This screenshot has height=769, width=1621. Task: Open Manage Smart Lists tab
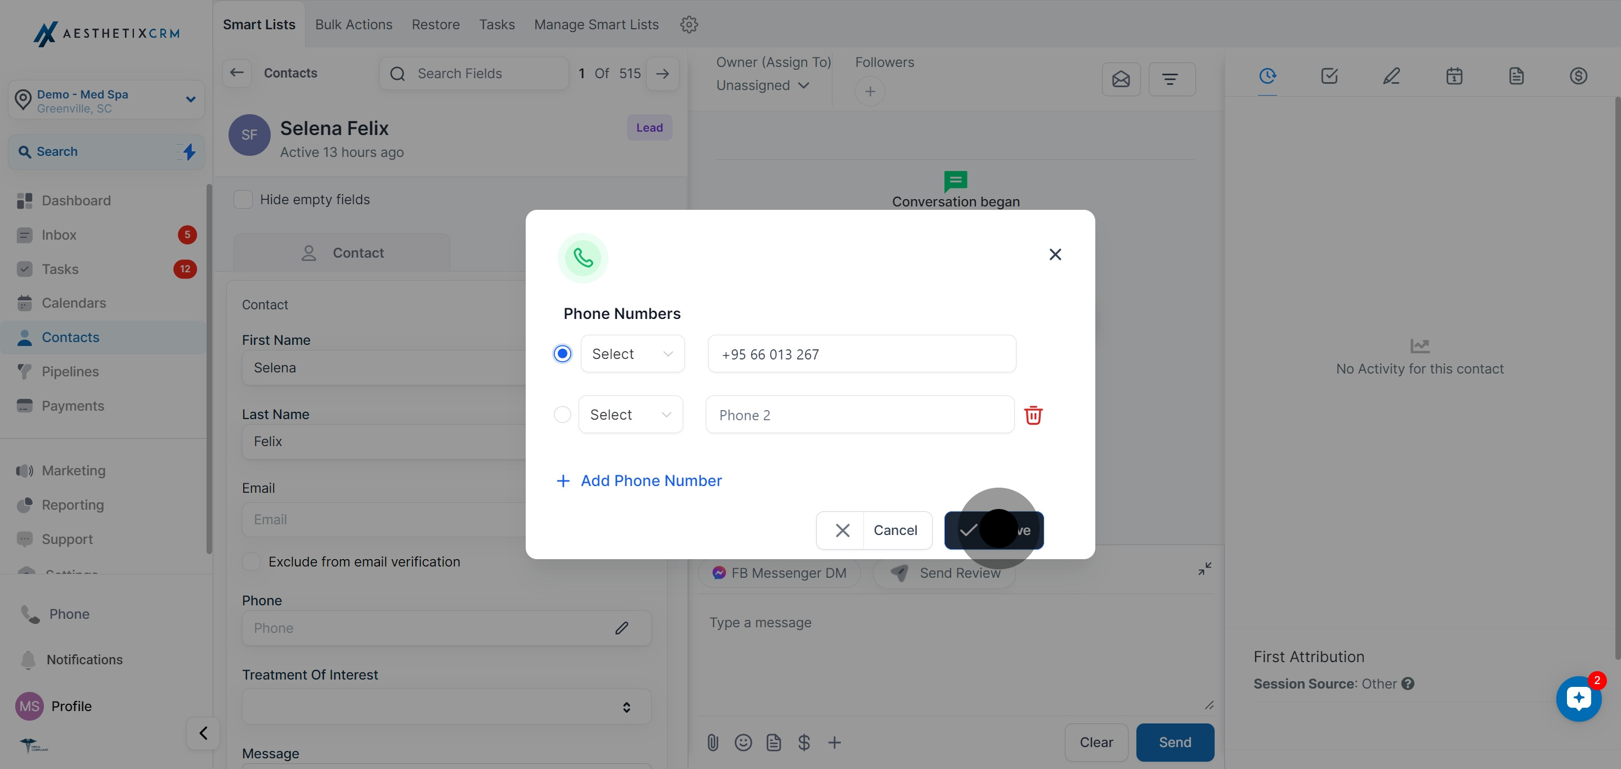(x=596, y=25)
